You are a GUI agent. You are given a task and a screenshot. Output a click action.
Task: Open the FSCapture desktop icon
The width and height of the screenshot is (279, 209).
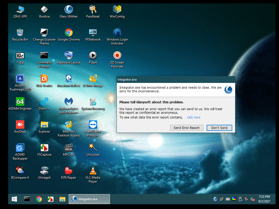point(44,150)
